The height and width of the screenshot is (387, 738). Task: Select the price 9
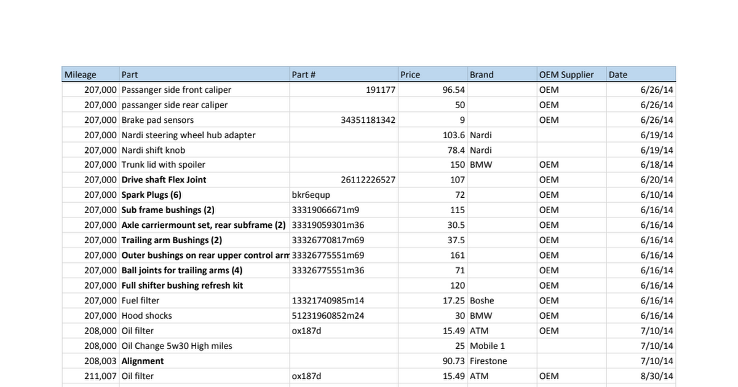tap(433, 120)
